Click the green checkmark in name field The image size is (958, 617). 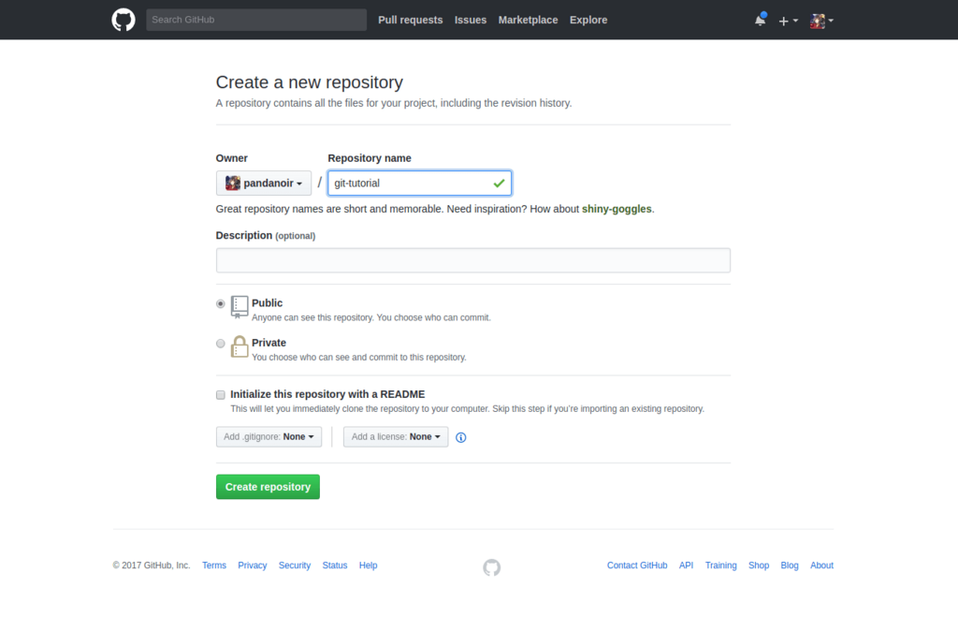(x=499, y=183)
